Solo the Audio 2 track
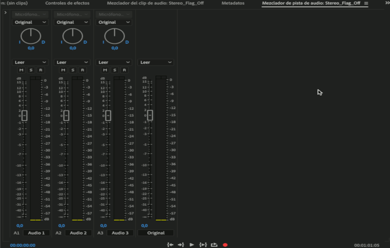Viewport: 390px width, 248px height. pos(73,70)
